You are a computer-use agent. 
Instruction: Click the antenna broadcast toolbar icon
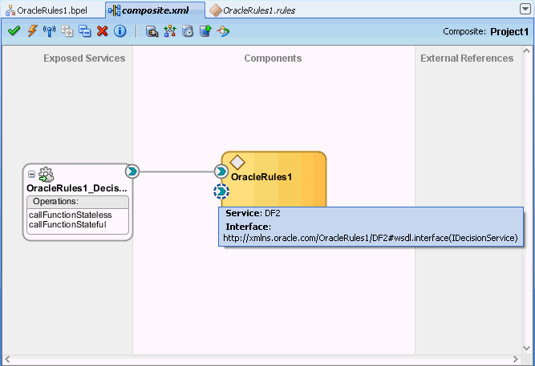click(50, 31)
